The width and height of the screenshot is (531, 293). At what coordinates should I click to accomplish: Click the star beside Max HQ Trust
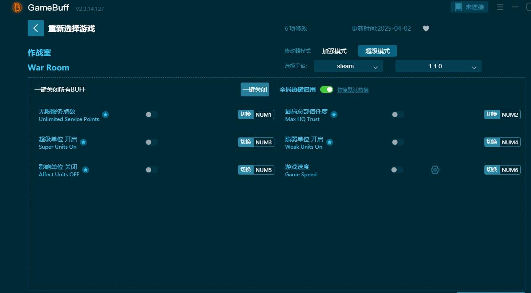click(x=334, y=115)
